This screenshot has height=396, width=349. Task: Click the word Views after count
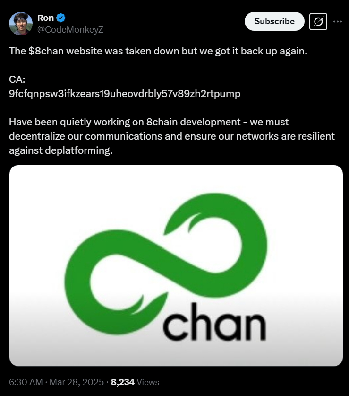click(148, 382)
